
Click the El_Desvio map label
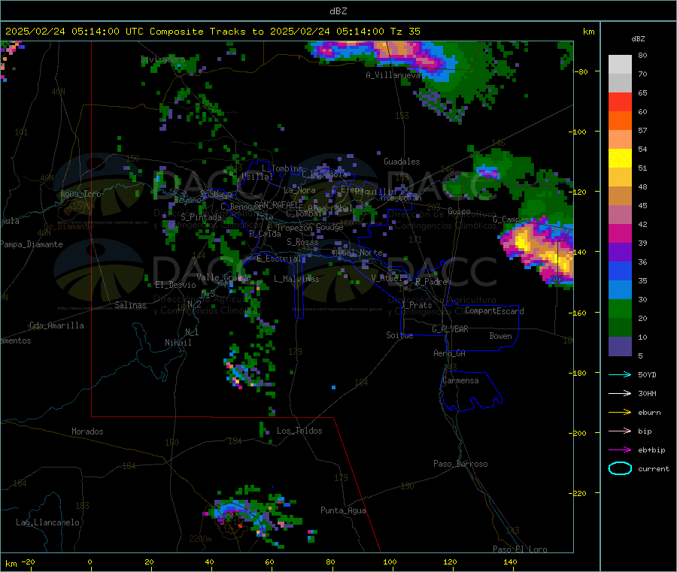(175, 285)
